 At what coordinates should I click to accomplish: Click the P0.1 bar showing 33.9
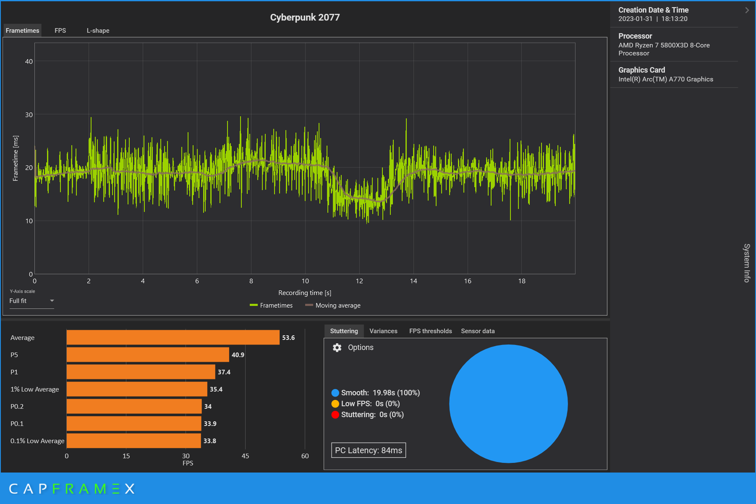(x=134, y=423)
